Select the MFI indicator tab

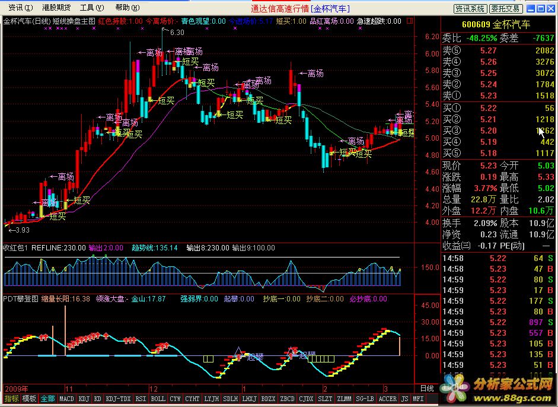pos(418,399)
